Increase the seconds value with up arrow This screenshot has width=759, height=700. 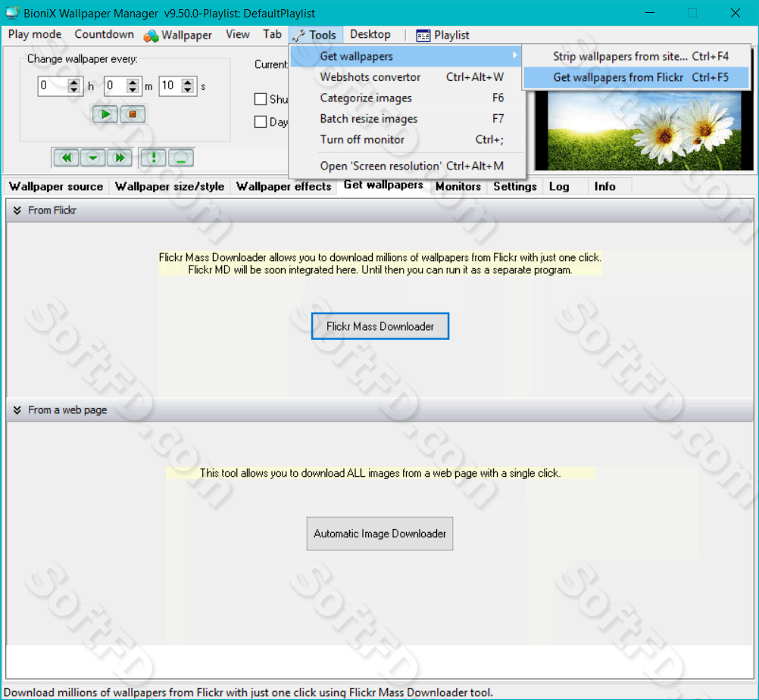click(x=188, y=82)
